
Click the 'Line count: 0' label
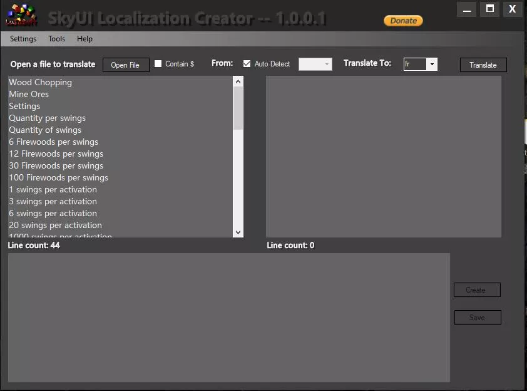[290, 245]
